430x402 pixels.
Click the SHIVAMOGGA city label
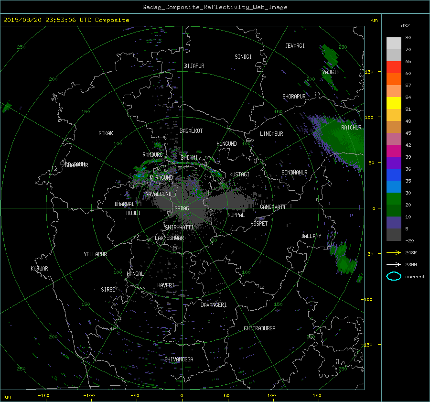(x=179, y=359)
